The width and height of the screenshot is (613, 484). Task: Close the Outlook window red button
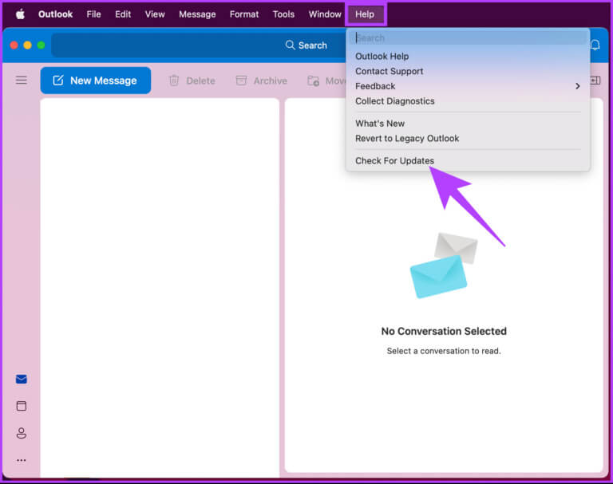[x=14, y=45]
